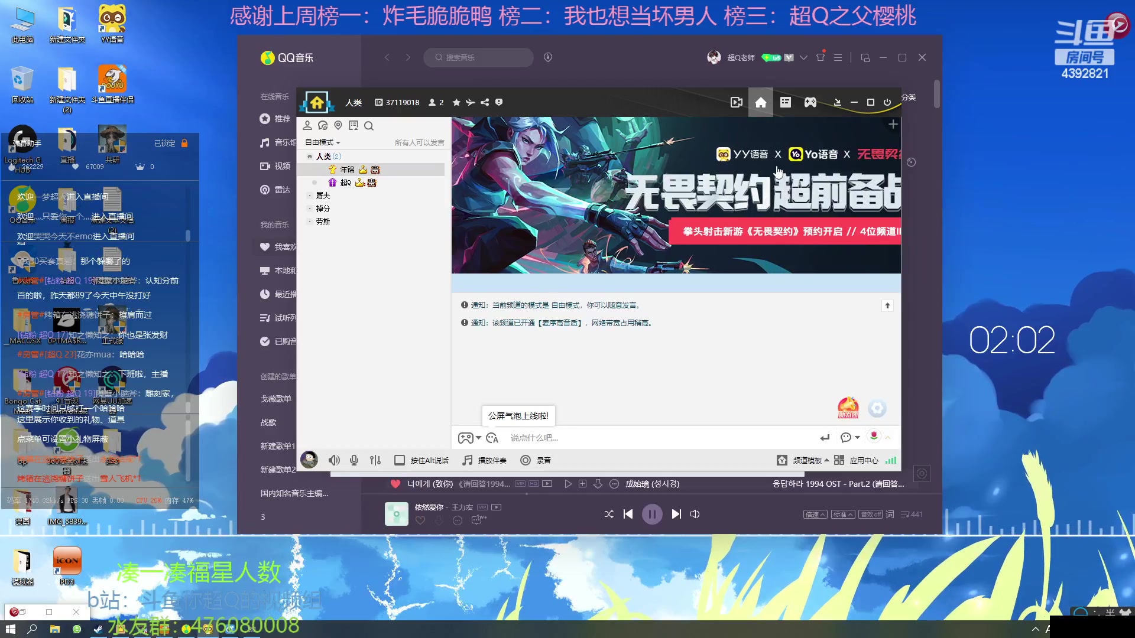Click the report exclamation icon in YY
1135x638 pixels.
(x=499, y=102)
